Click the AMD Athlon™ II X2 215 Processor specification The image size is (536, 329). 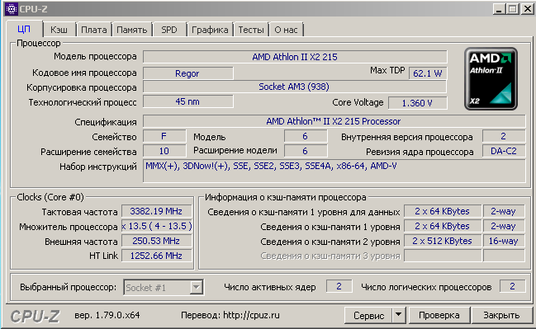click(334, 121)
